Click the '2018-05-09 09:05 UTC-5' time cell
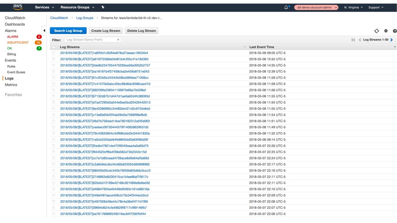This screenshot has width=397, height=223. [268, 53]
